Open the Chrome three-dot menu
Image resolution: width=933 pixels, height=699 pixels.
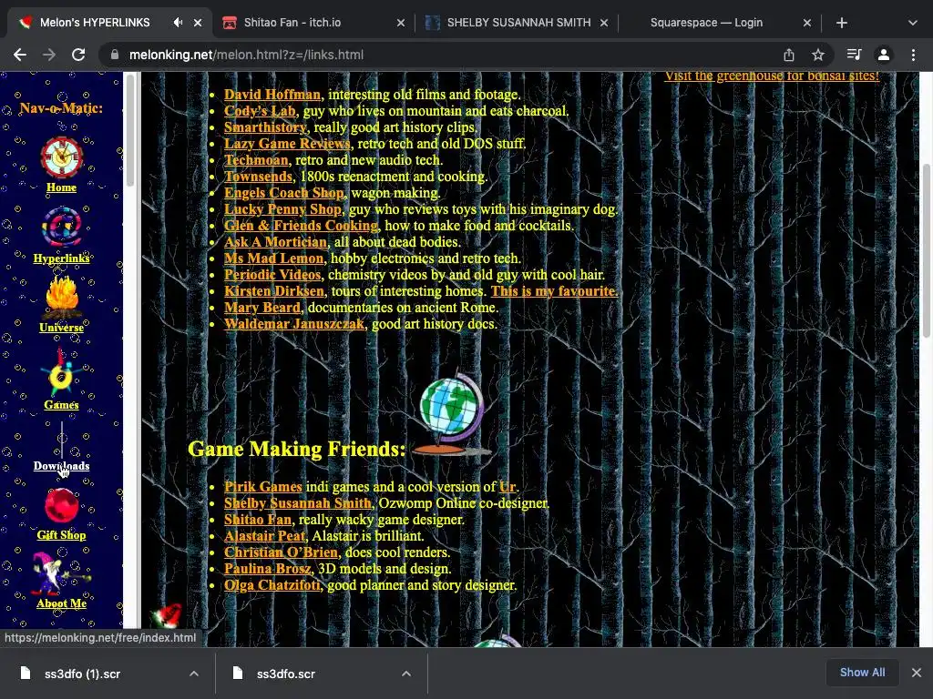(913, 55)
